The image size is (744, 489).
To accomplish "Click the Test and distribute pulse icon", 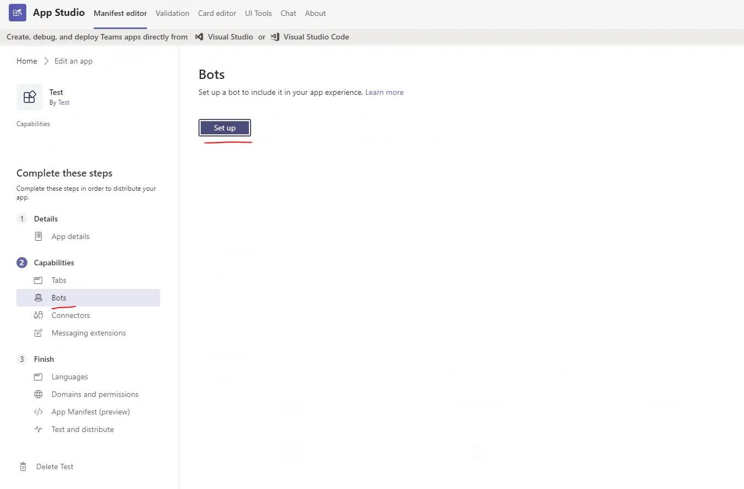I will 38,429.
